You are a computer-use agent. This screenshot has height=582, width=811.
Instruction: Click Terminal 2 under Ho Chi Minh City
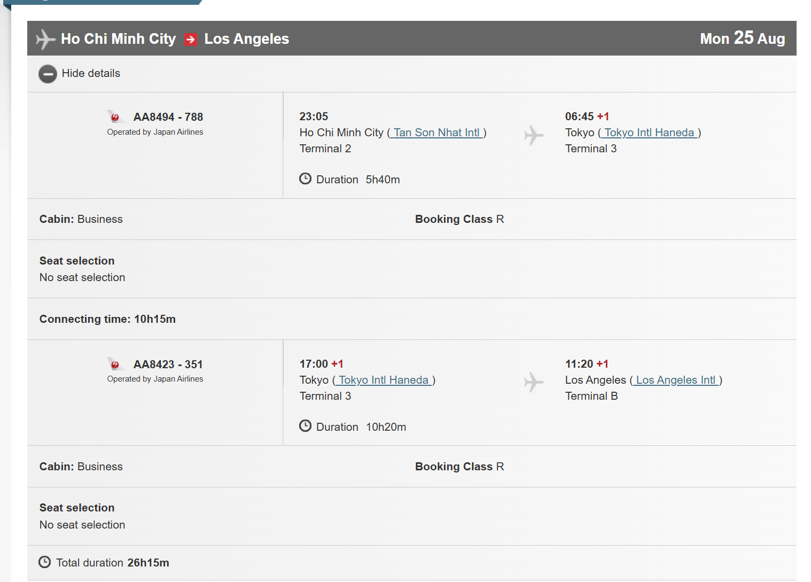click(x=325, y=149)
